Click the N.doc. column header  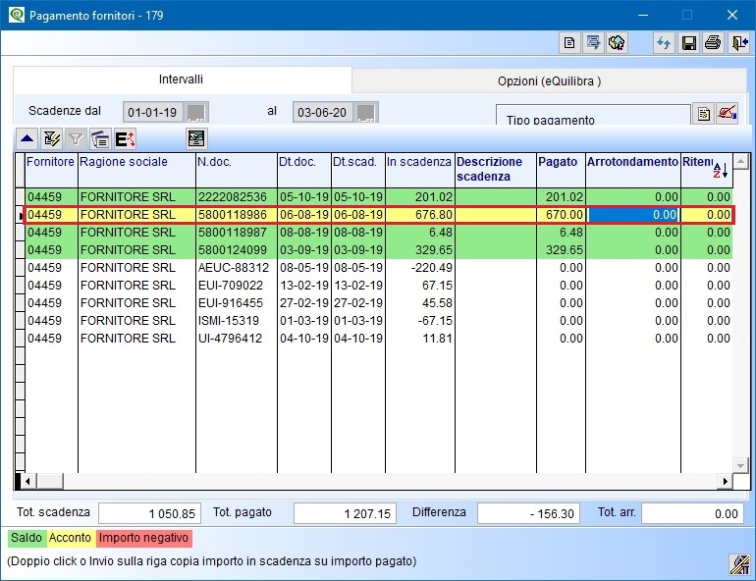click(237, 171)
